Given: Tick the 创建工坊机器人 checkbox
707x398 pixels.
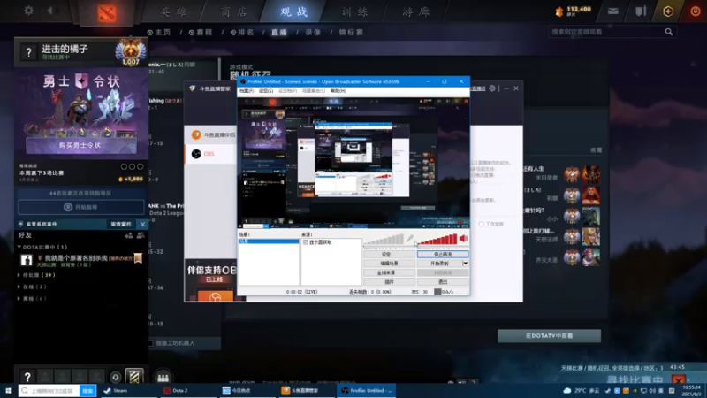Looking at the screenshot, I should tap(151, 343).
